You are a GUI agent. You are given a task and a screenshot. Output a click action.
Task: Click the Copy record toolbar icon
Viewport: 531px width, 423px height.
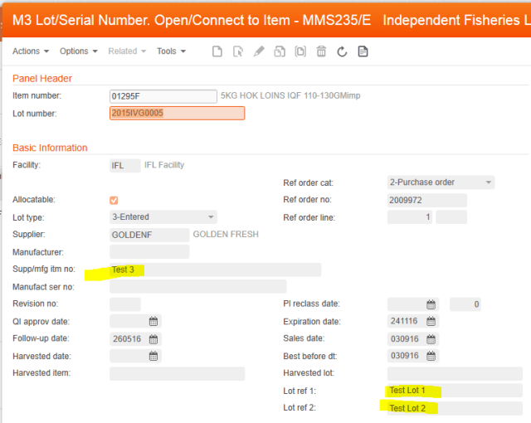[280, 51]
